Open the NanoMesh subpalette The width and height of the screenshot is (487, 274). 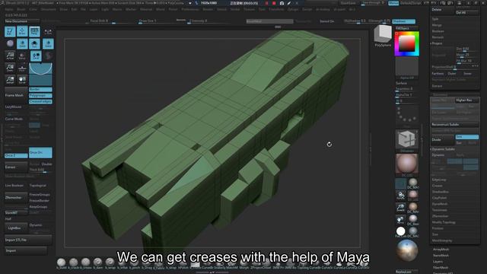(x=441, y=256)
